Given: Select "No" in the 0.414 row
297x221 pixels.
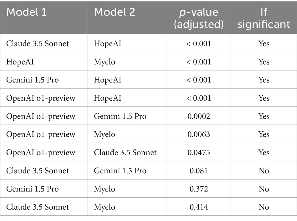Looking at the screenshot, I should point(264,207).
